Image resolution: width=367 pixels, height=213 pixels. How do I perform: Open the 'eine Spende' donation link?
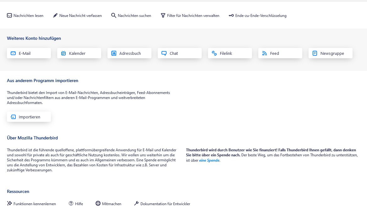click(209, 160)
